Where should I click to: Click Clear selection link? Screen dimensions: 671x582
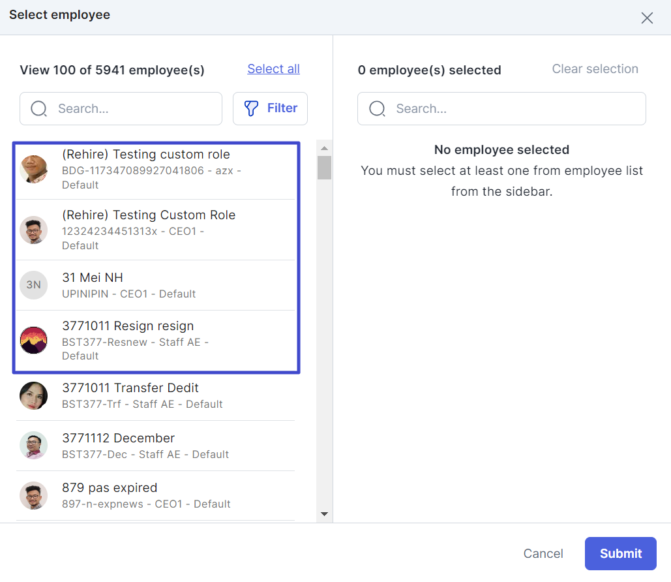tap(595, 69)
